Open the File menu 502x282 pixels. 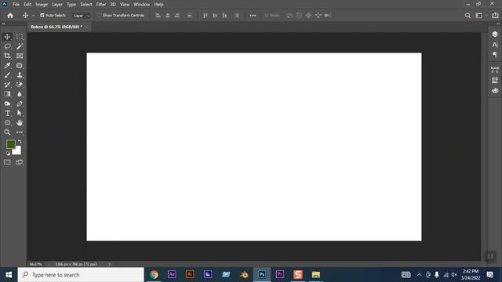point(16,5)
